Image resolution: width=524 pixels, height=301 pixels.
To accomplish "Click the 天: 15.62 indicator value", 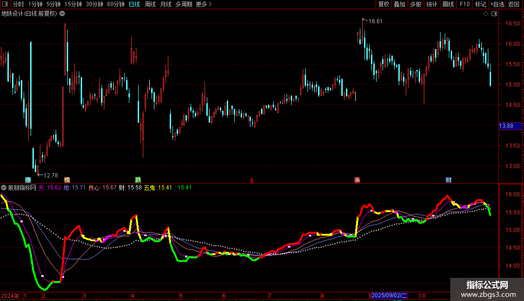I will pyautogui.click(x=50, y=188).
